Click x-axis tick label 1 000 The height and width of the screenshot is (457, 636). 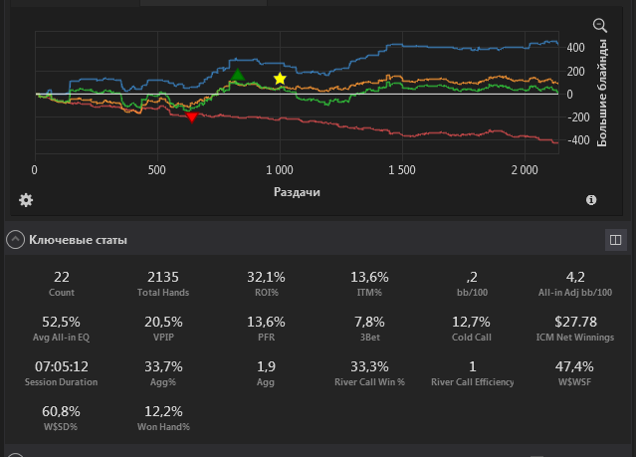click(x=280, y=169)
